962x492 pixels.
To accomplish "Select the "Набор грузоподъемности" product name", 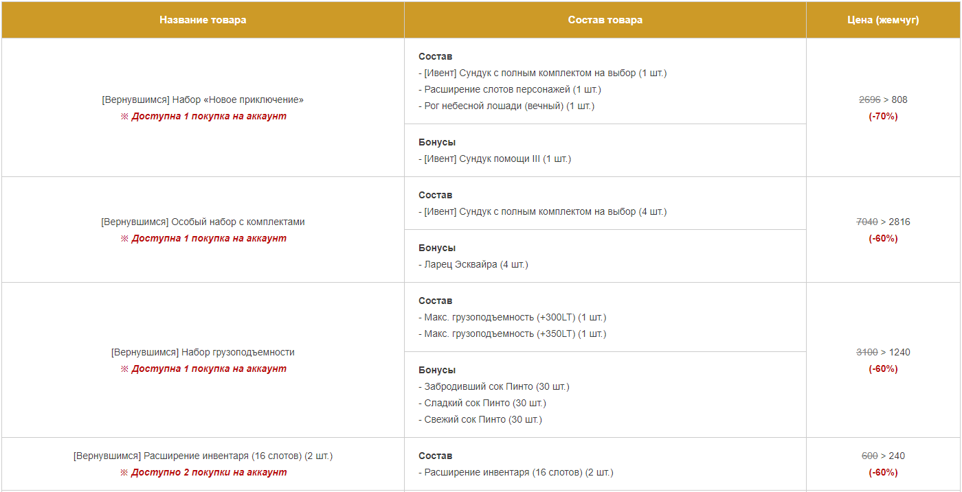I will tap(203, 352).
